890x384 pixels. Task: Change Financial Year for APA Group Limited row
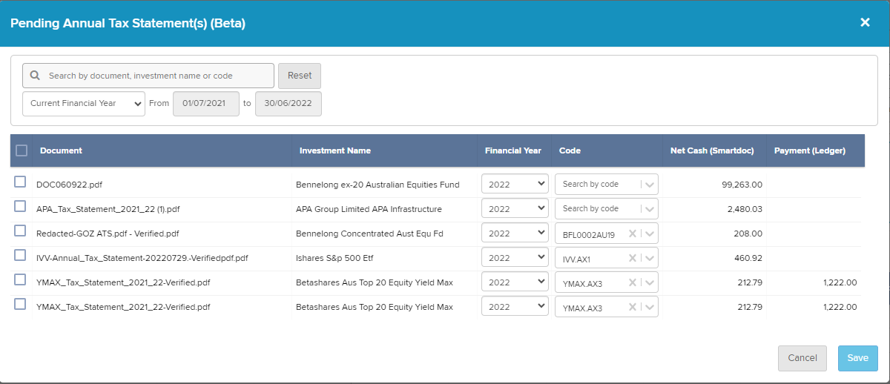(x=515, y=208)
